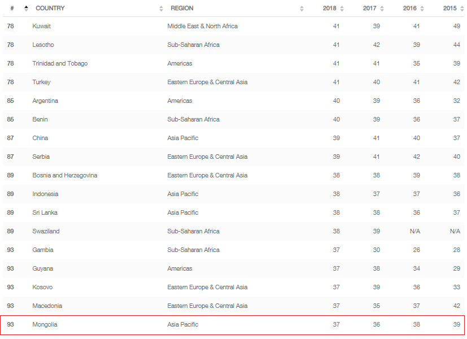Select the Kuwait country name
The height and width of the screenshot is (339, 467).
(x=42, y=26)
